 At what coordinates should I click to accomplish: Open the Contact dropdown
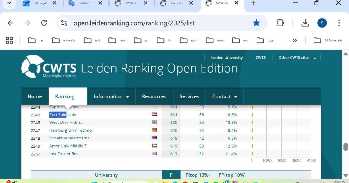[224, 96]
